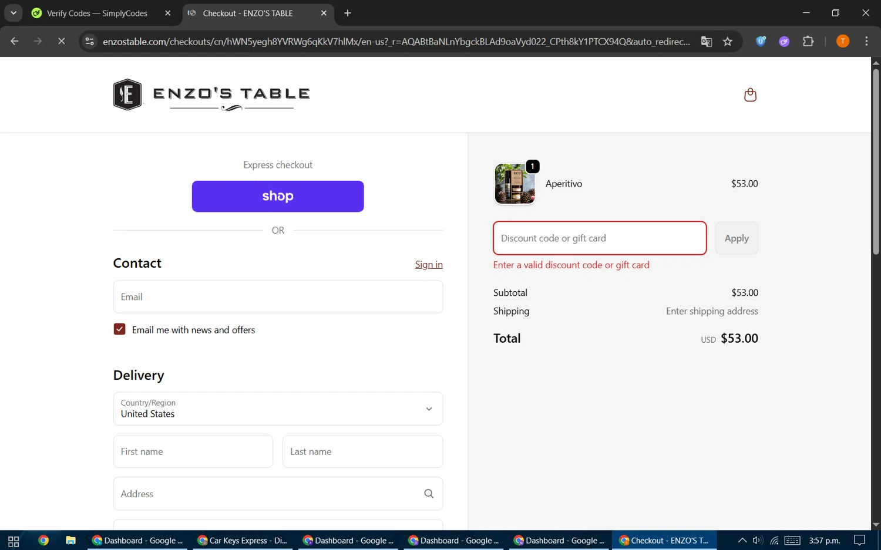
Task: Select the Checkout - ENZO'S TABLE tab
Action: coord(258,13)
